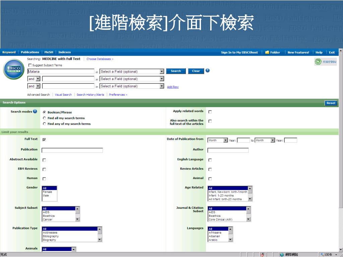Screen dimensions: 343x257
Task: Click the Malaria search term field
Action: click(61, 72)
